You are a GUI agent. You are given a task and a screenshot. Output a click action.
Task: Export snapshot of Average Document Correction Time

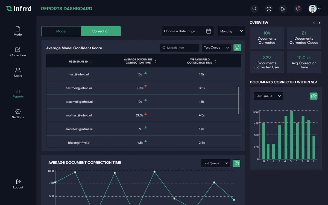point(236,163)
